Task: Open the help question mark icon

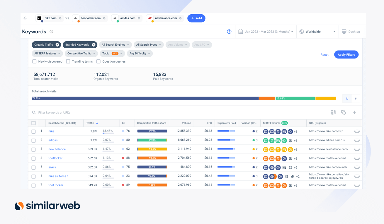Action: click(x=229, y=32)
